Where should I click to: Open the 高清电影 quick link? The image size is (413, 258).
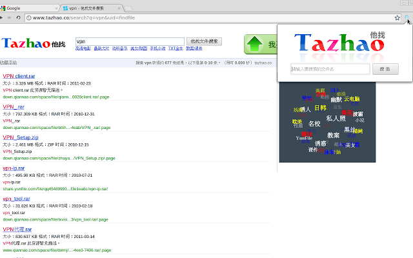(x=83, y=48)
